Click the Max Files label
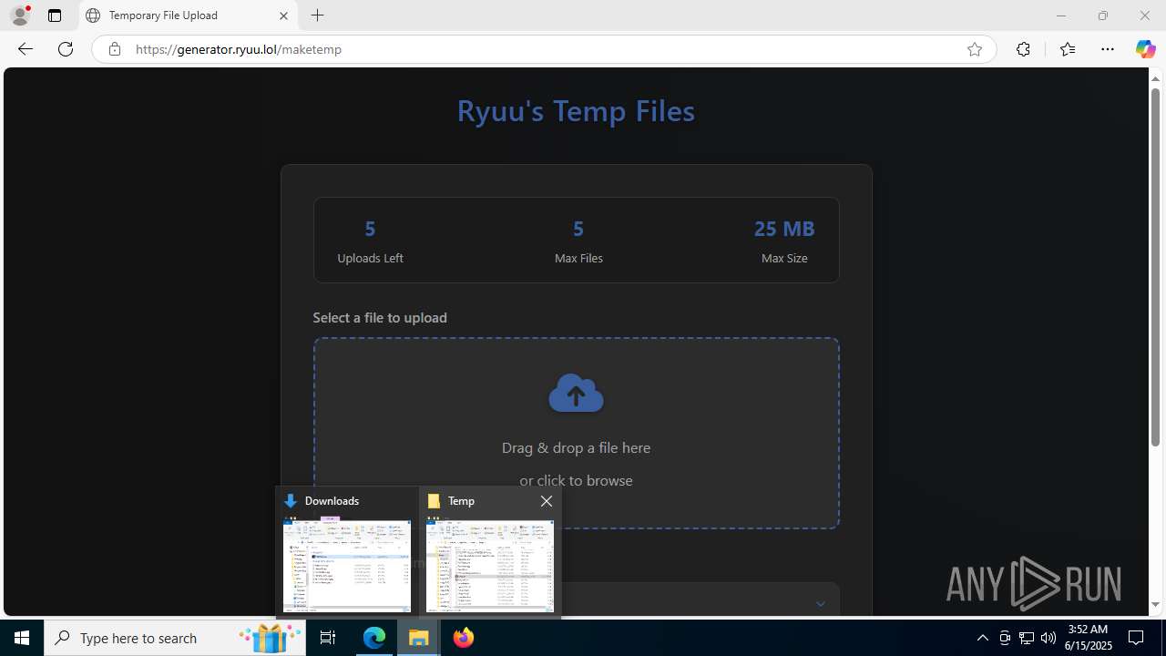 click(x=578, y=258)
